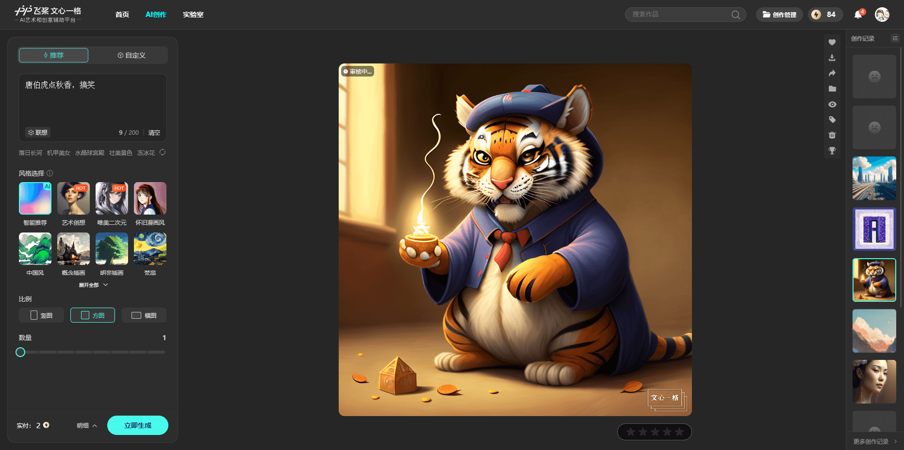The image size is (904, 450).
Task: Click the tag label icon
Action: tap(832, 120)
